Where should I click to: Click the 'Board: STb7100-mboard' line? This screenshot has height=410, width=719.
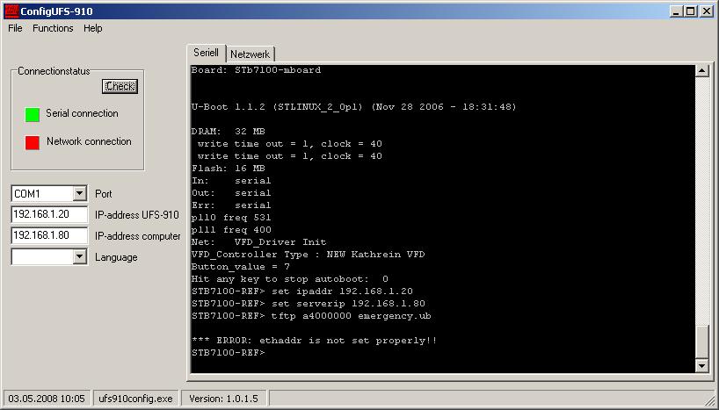tap(257, 70)
